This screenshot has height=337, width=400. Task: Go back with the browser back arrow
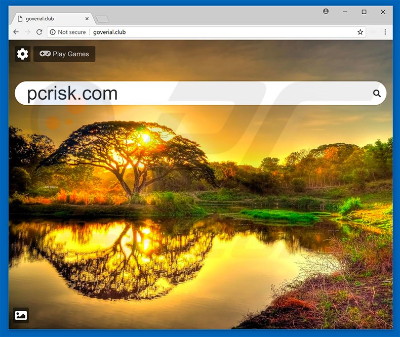click(x=16, y=32)
